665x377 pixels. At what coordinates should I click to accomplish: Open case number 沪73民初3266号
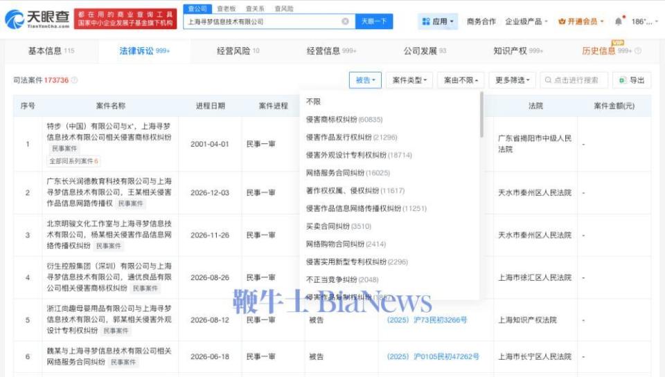point(427,320)
